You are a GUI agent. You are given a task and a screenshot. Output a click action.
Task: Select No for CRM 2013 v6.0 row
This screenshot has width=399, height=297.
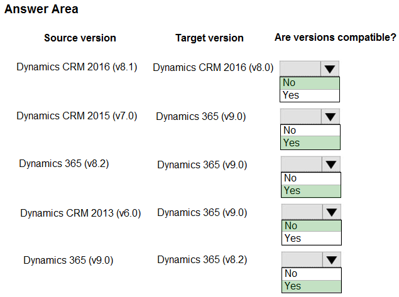312,226
